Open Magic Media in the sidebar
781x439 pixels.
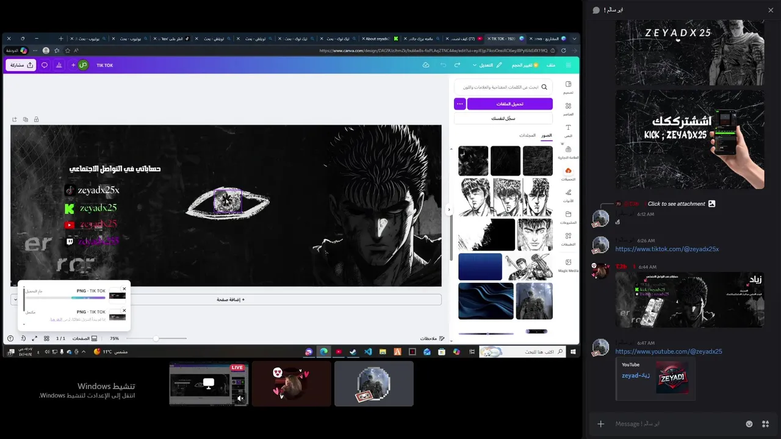tap(568, 265)
